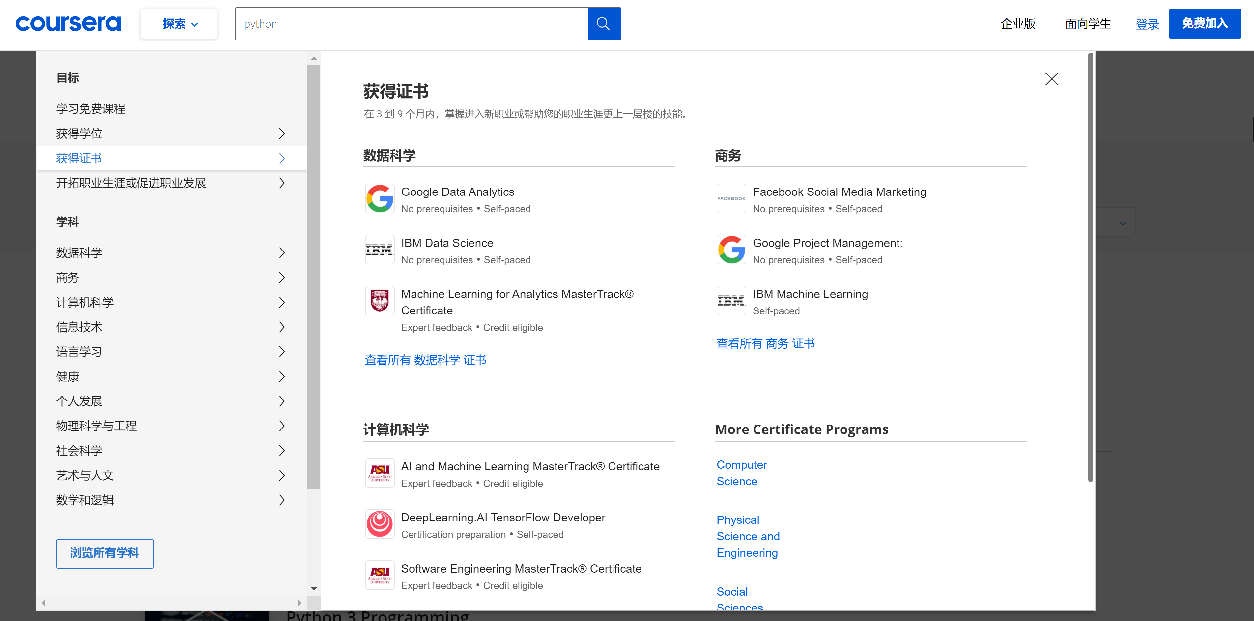The width and height of the screenshot is (1254, 621).
Task: Click the Google logo beside Google Project Management
Action: [731, 250]
